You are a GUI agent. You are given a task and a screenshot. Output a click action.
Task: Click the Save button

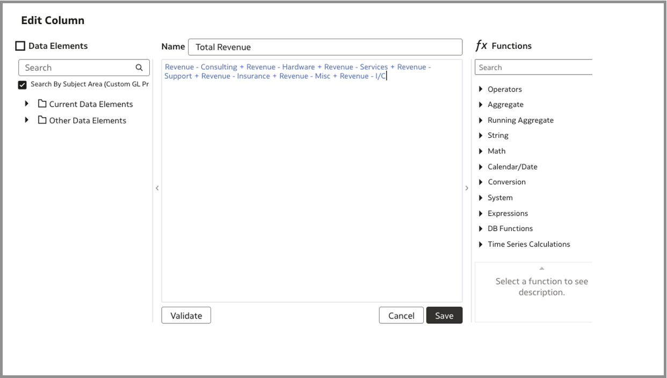tap(444, 316)
